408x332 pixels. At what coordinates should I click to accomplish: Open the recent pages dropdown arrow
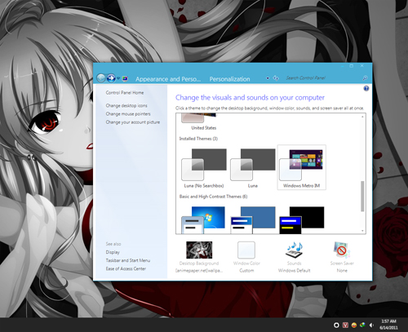click(x=118, y=78)
